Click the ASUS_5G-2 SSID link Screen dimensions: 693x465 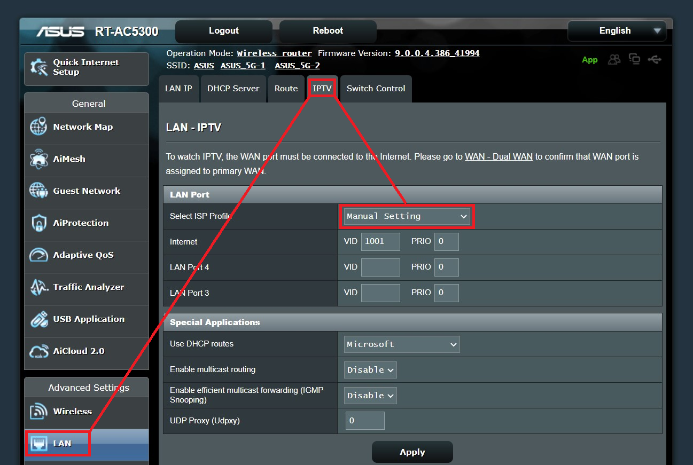click(x=297, y=66)
